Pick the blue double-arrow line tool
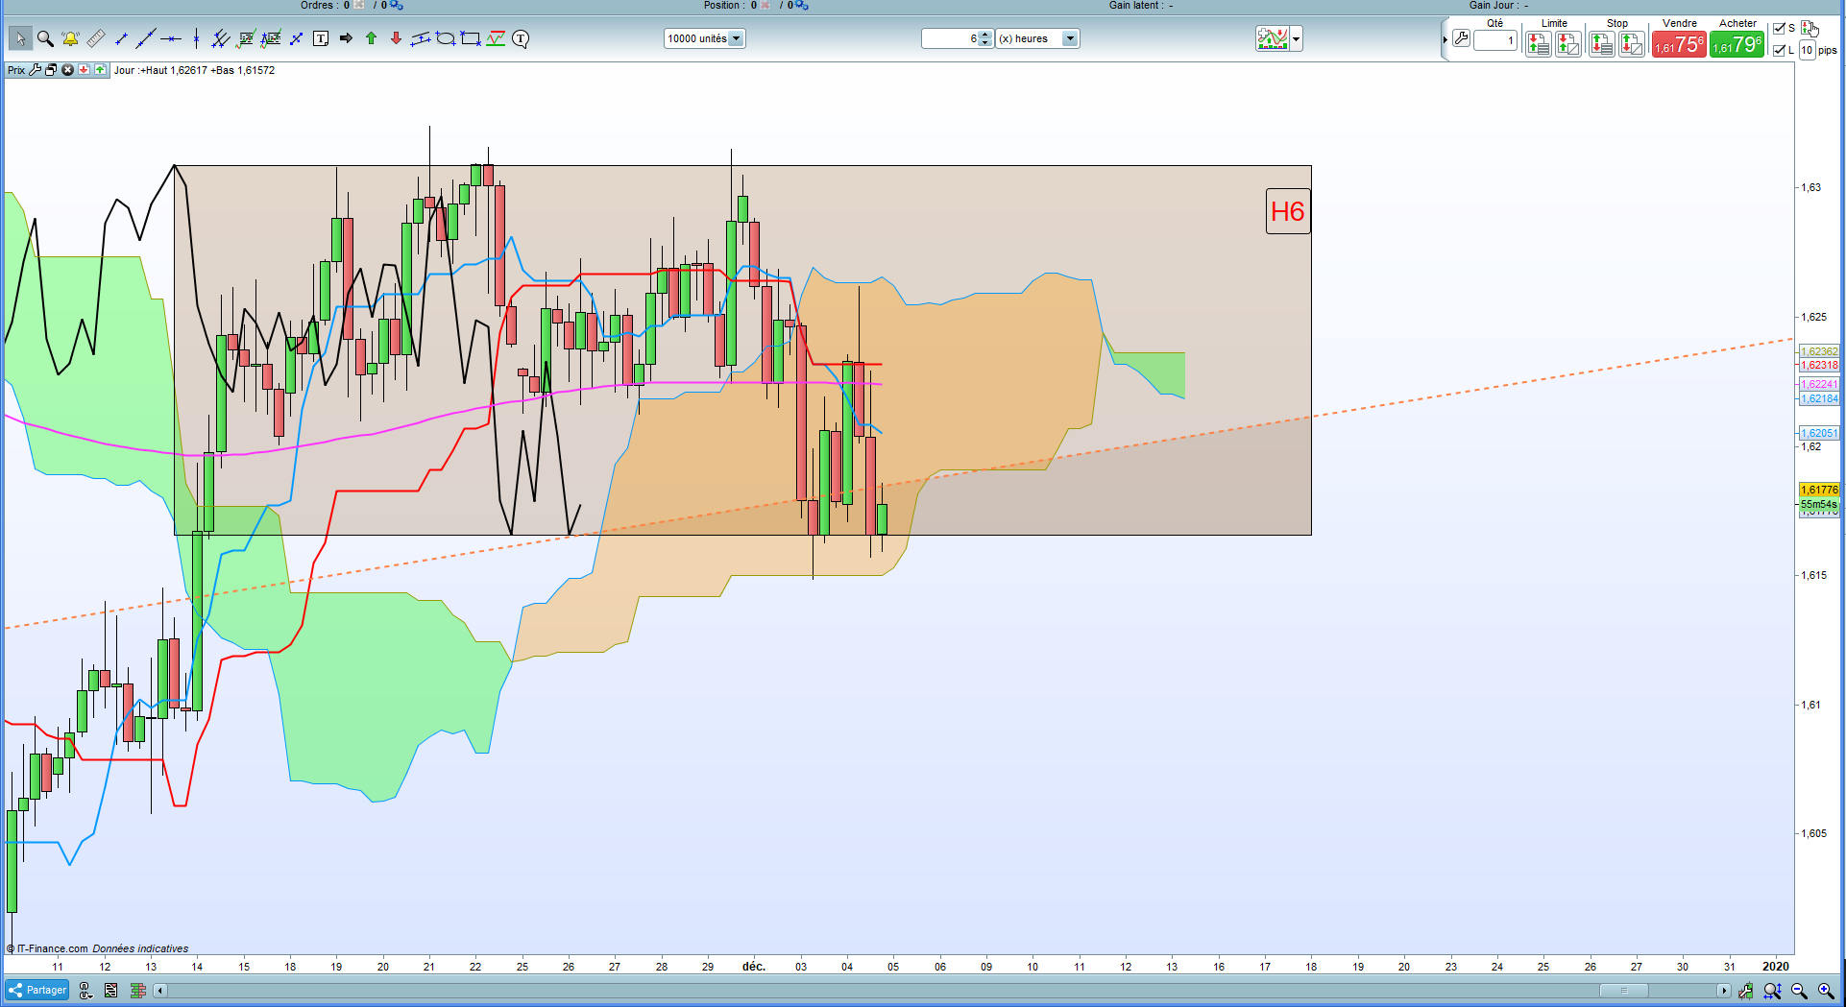The width and height of the screenshot is (1846, 1007). tap(296, 38)
